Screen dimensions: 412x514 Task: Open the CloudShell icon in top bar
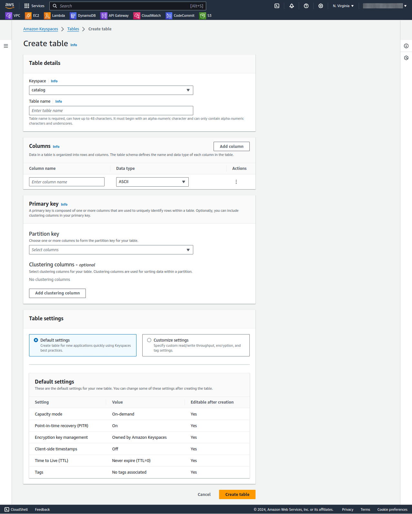point(277,6)
